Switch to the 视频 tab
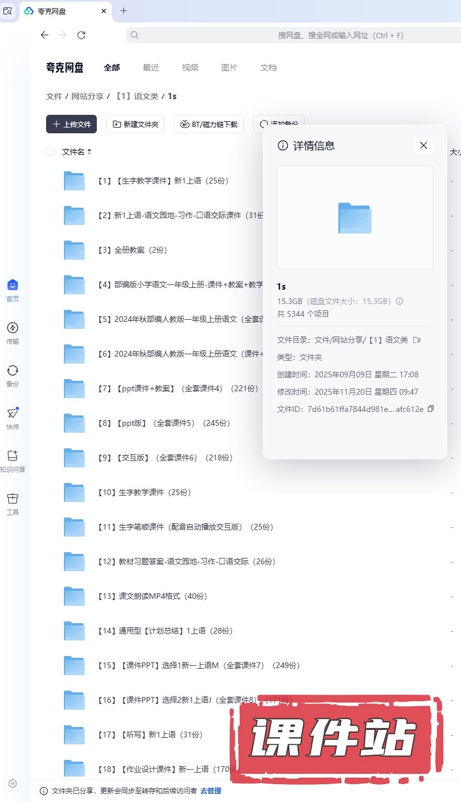 pyautogui.click(x=190, y=68)
